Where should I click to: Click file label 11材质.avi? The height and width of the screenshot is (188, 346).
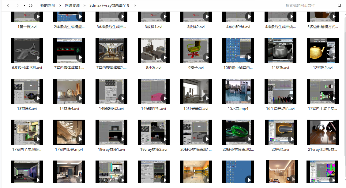pyautogui.click(x=280, y=68)
